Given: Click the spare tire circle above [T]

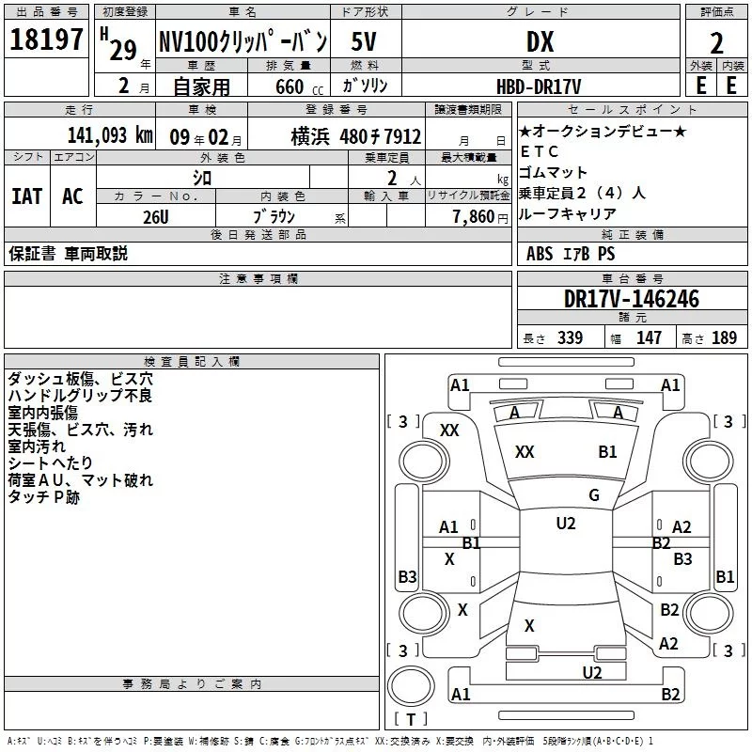Looking at the screenshot, I should click(411, 686).
